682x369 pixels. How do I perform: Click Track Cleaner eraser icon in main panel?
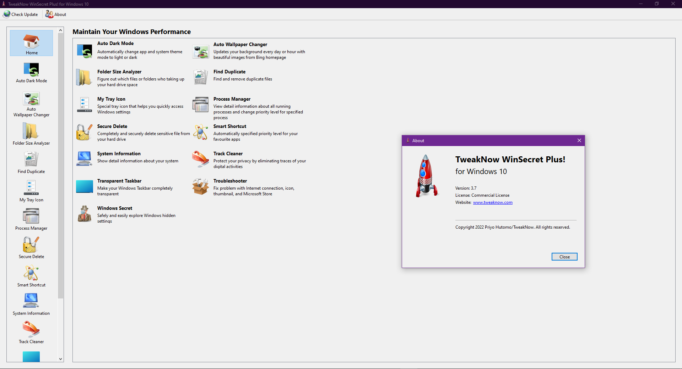pos(201,159)
